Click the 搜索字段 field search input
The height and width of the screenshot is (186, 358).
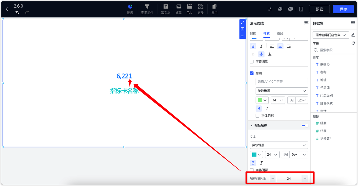334,50
